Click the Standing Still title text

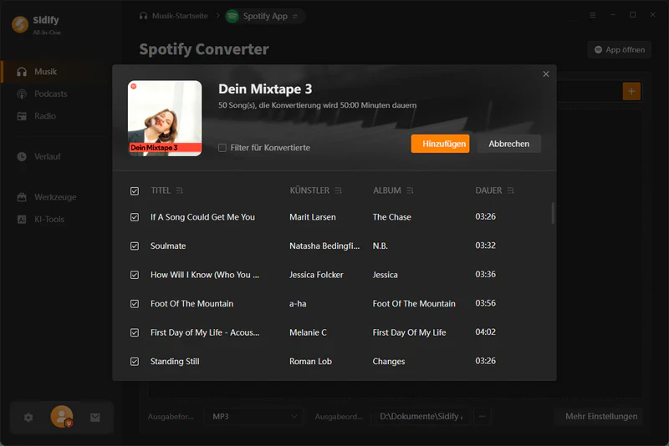[x=175, y=362]
